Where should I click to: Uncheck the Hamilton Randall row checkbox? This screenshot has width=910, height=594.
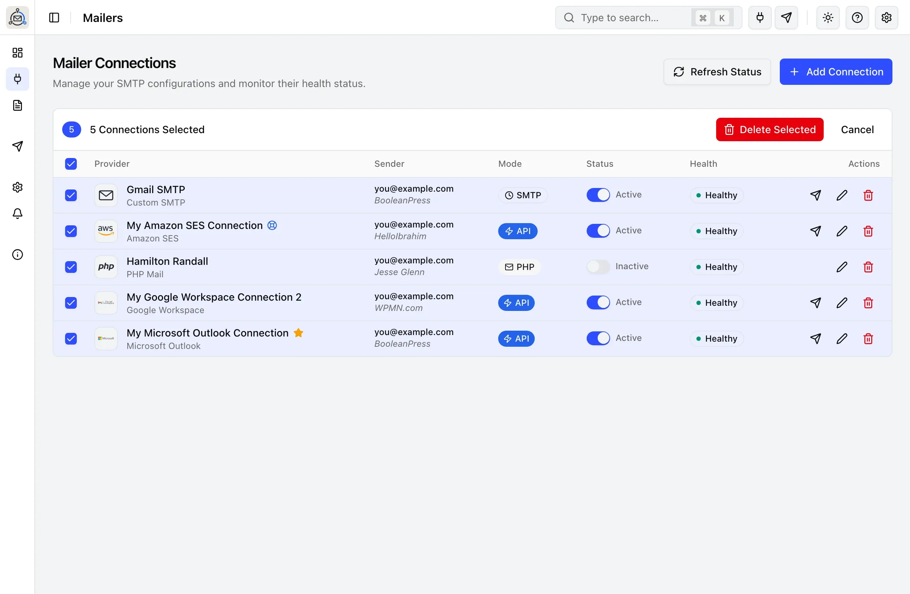[71, 267]
